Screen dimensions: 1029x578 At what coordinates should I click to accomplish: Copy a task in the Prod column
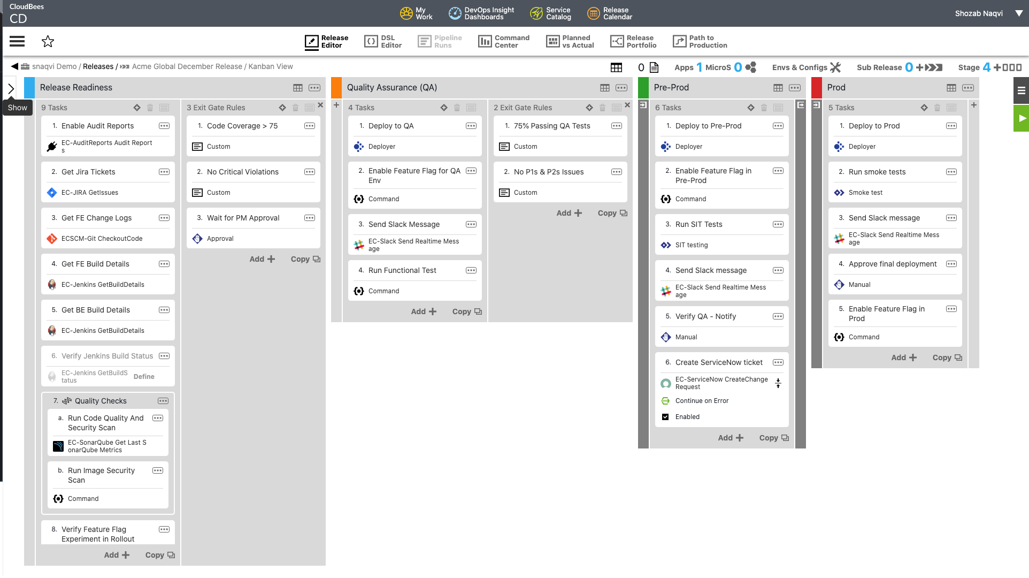coord(947,358)
